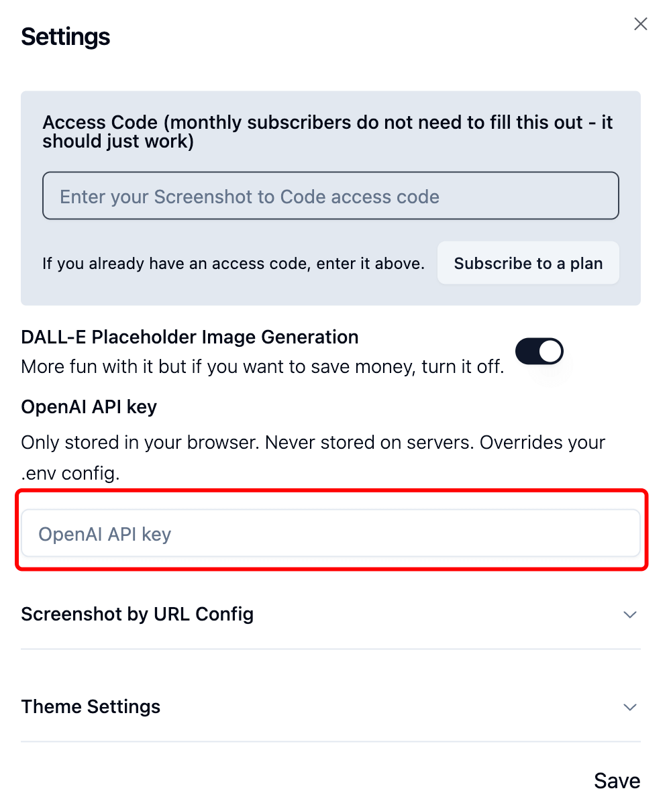Disable DALL-E Placeholder Image Generation switch
The height and width of the screenshot is (805, 671).
pos(539,352)
